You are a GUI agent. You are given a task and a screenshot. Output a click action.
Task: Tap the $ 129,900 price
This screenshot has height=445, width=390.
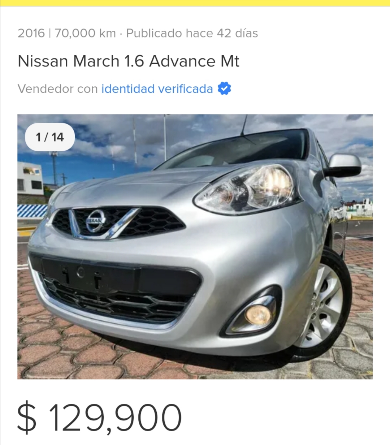(x=100, y=418)
